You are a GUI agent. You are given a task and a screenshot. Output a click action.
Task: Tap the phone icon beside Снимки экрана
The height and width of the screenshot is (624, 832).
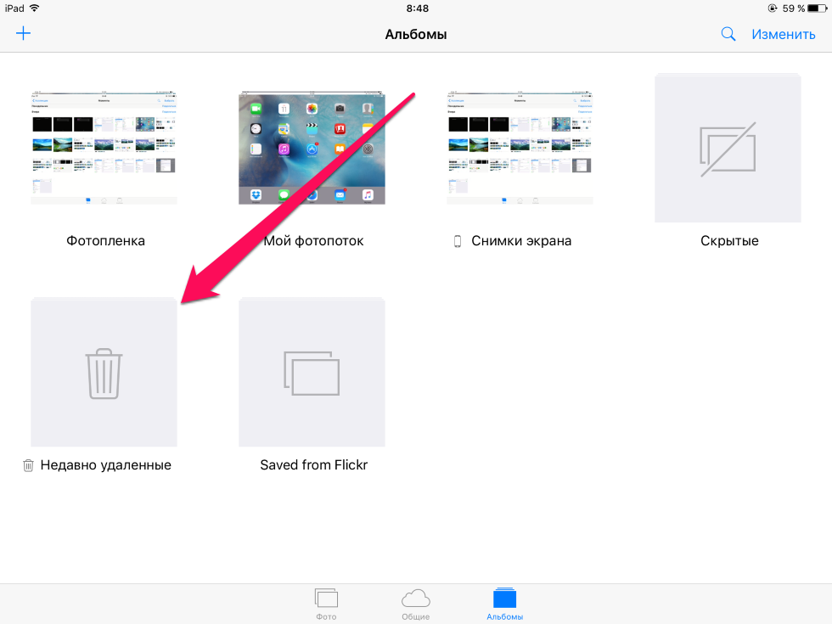[x=458, y=241]
